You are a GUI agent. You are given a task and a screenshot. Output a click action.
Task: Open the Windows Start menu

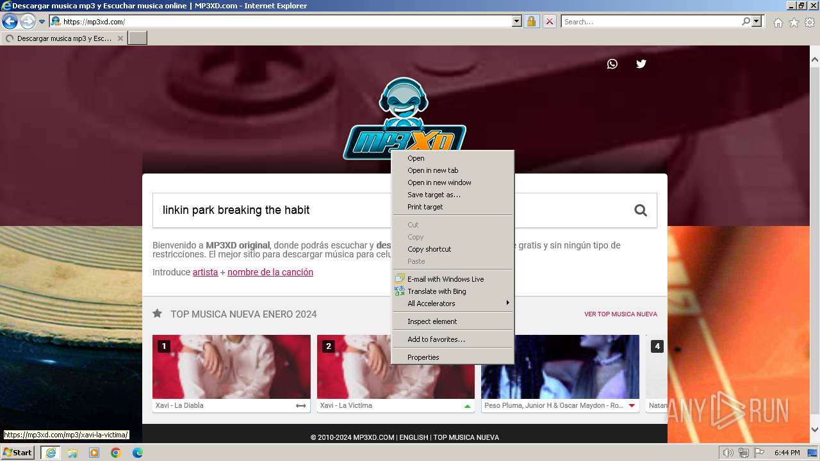pos(18,452)
